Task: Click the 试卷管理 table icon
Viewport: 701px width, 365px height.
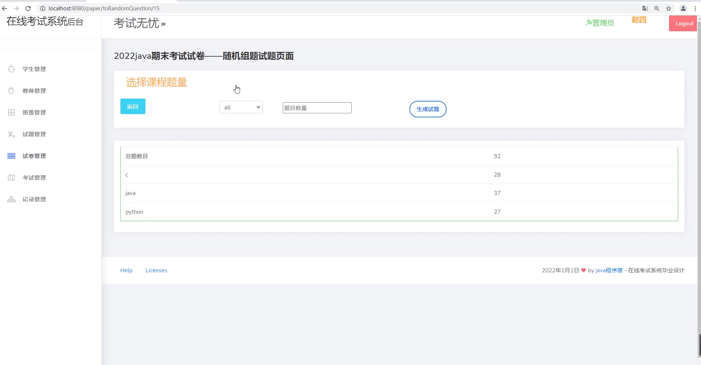Action: coord(11,156)
